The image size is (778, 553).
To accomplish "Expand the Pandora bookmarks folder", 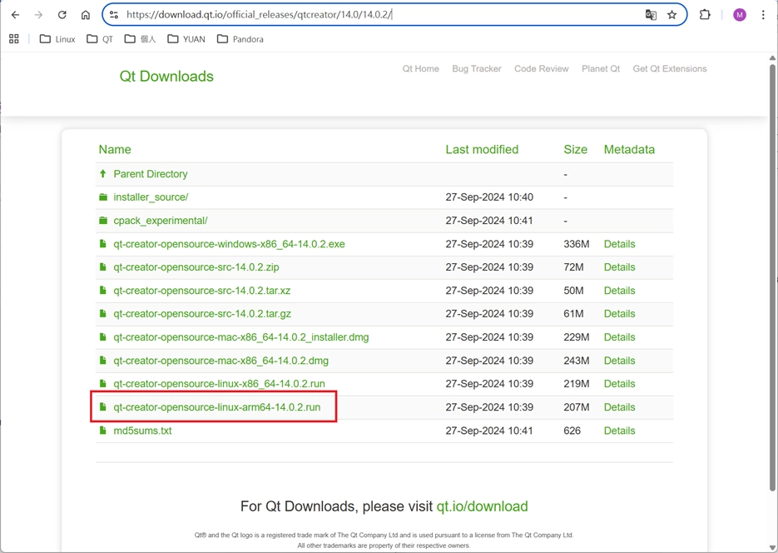I will (240, 39).
